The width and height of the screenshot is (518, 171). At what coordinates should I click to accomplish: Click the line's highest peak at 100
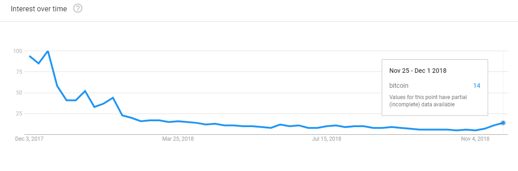click(48, 51)
